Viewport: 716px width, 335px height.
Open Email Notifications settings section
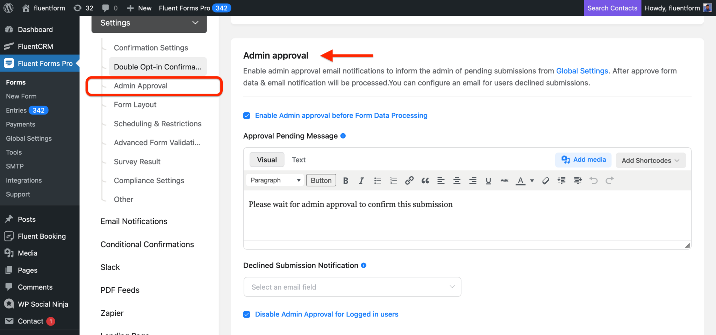tap(134, 221)
